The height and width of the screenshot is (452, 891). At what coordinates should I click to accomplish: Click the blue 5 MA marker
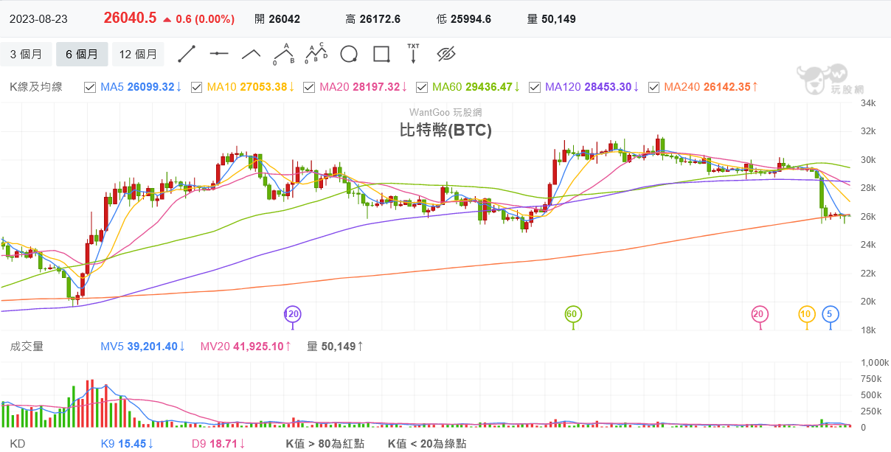830,314
